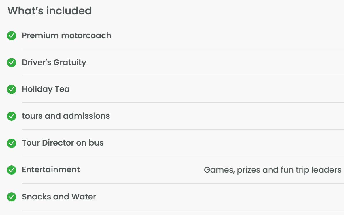Click the Entertainment label

click(x=51, y=170)
